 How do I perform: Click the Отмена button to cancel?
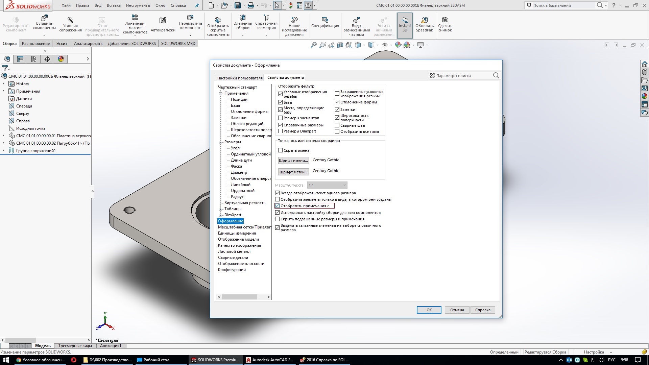[x=457, y=310]
